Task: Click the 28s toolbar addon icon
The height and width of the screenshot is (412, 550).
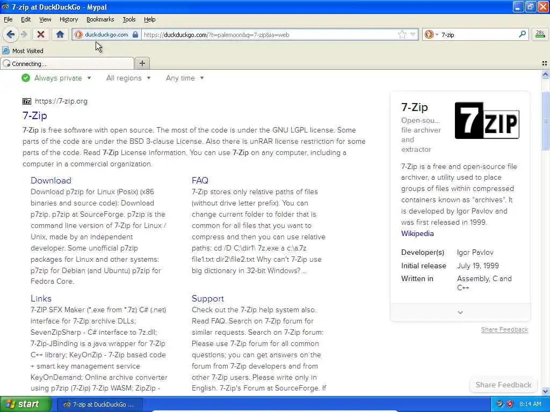Action: (540, 34)
